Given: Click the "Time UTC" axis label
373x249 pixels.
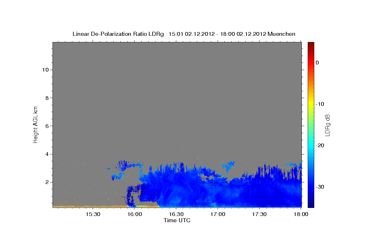Looking at the screenshot, I should click(x=177, y=220).
